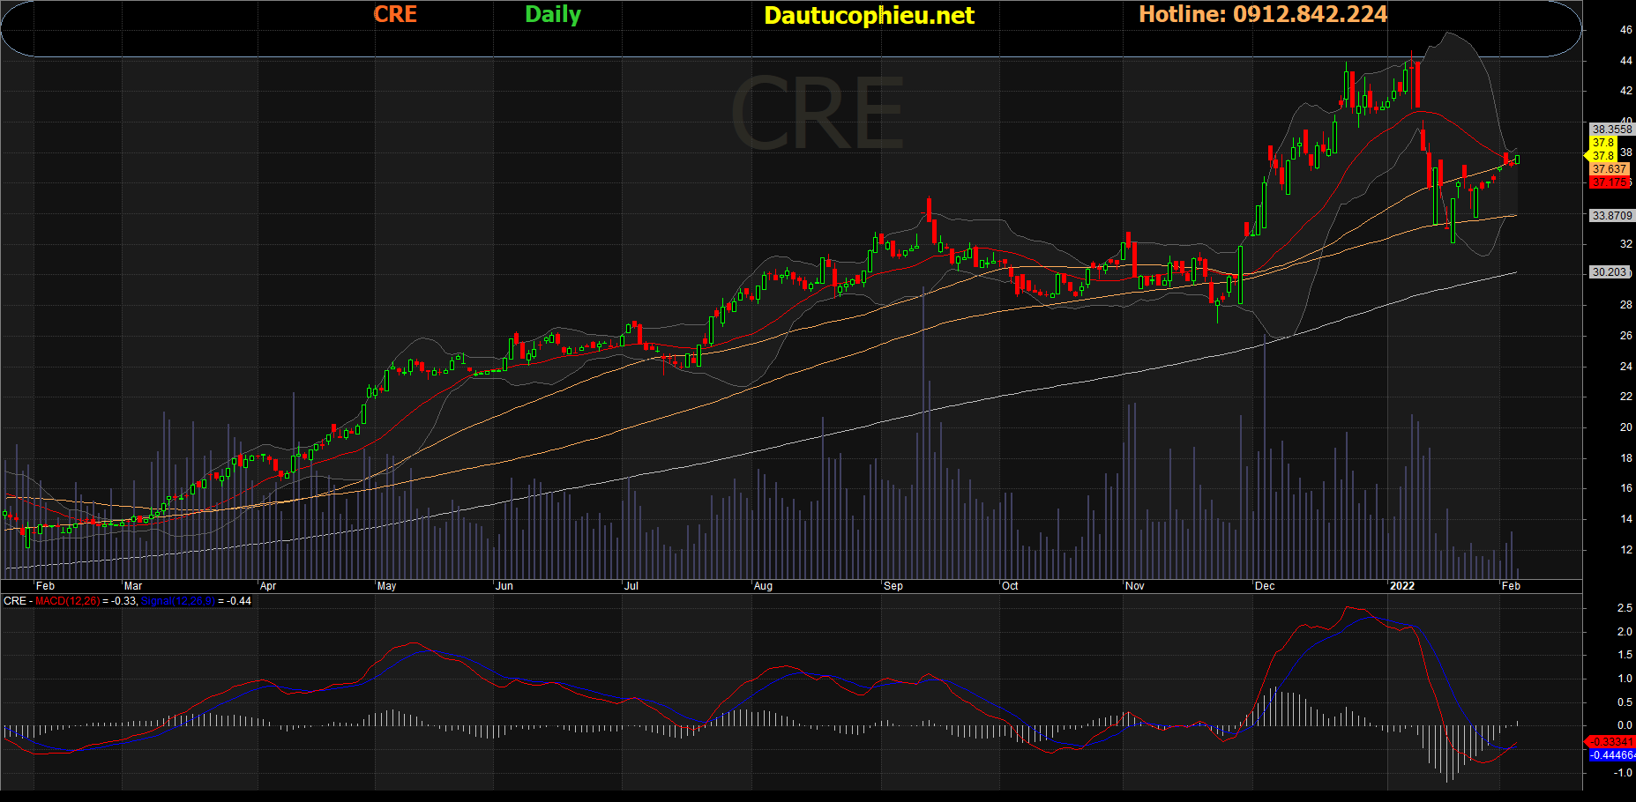
Task: Click the large CRE watermark on chart
Action: (x=817, y=115)
